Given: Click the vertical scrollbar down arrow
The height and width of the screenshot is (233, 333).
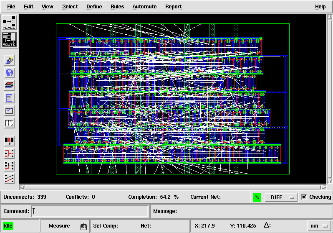Looking at the screenshot, I should (330, 181).
